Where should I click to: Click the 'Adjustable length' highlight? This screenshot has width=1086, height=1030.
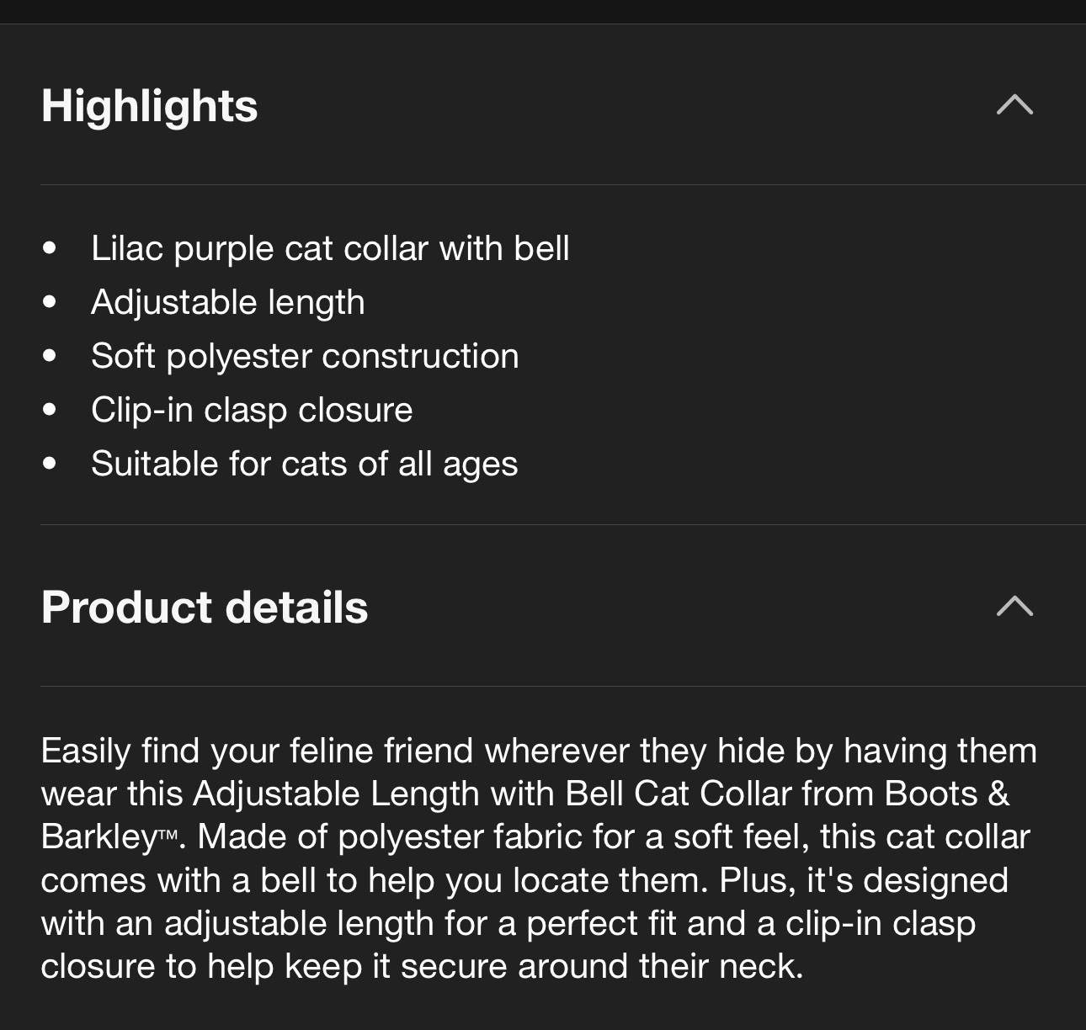coord(228,302)
